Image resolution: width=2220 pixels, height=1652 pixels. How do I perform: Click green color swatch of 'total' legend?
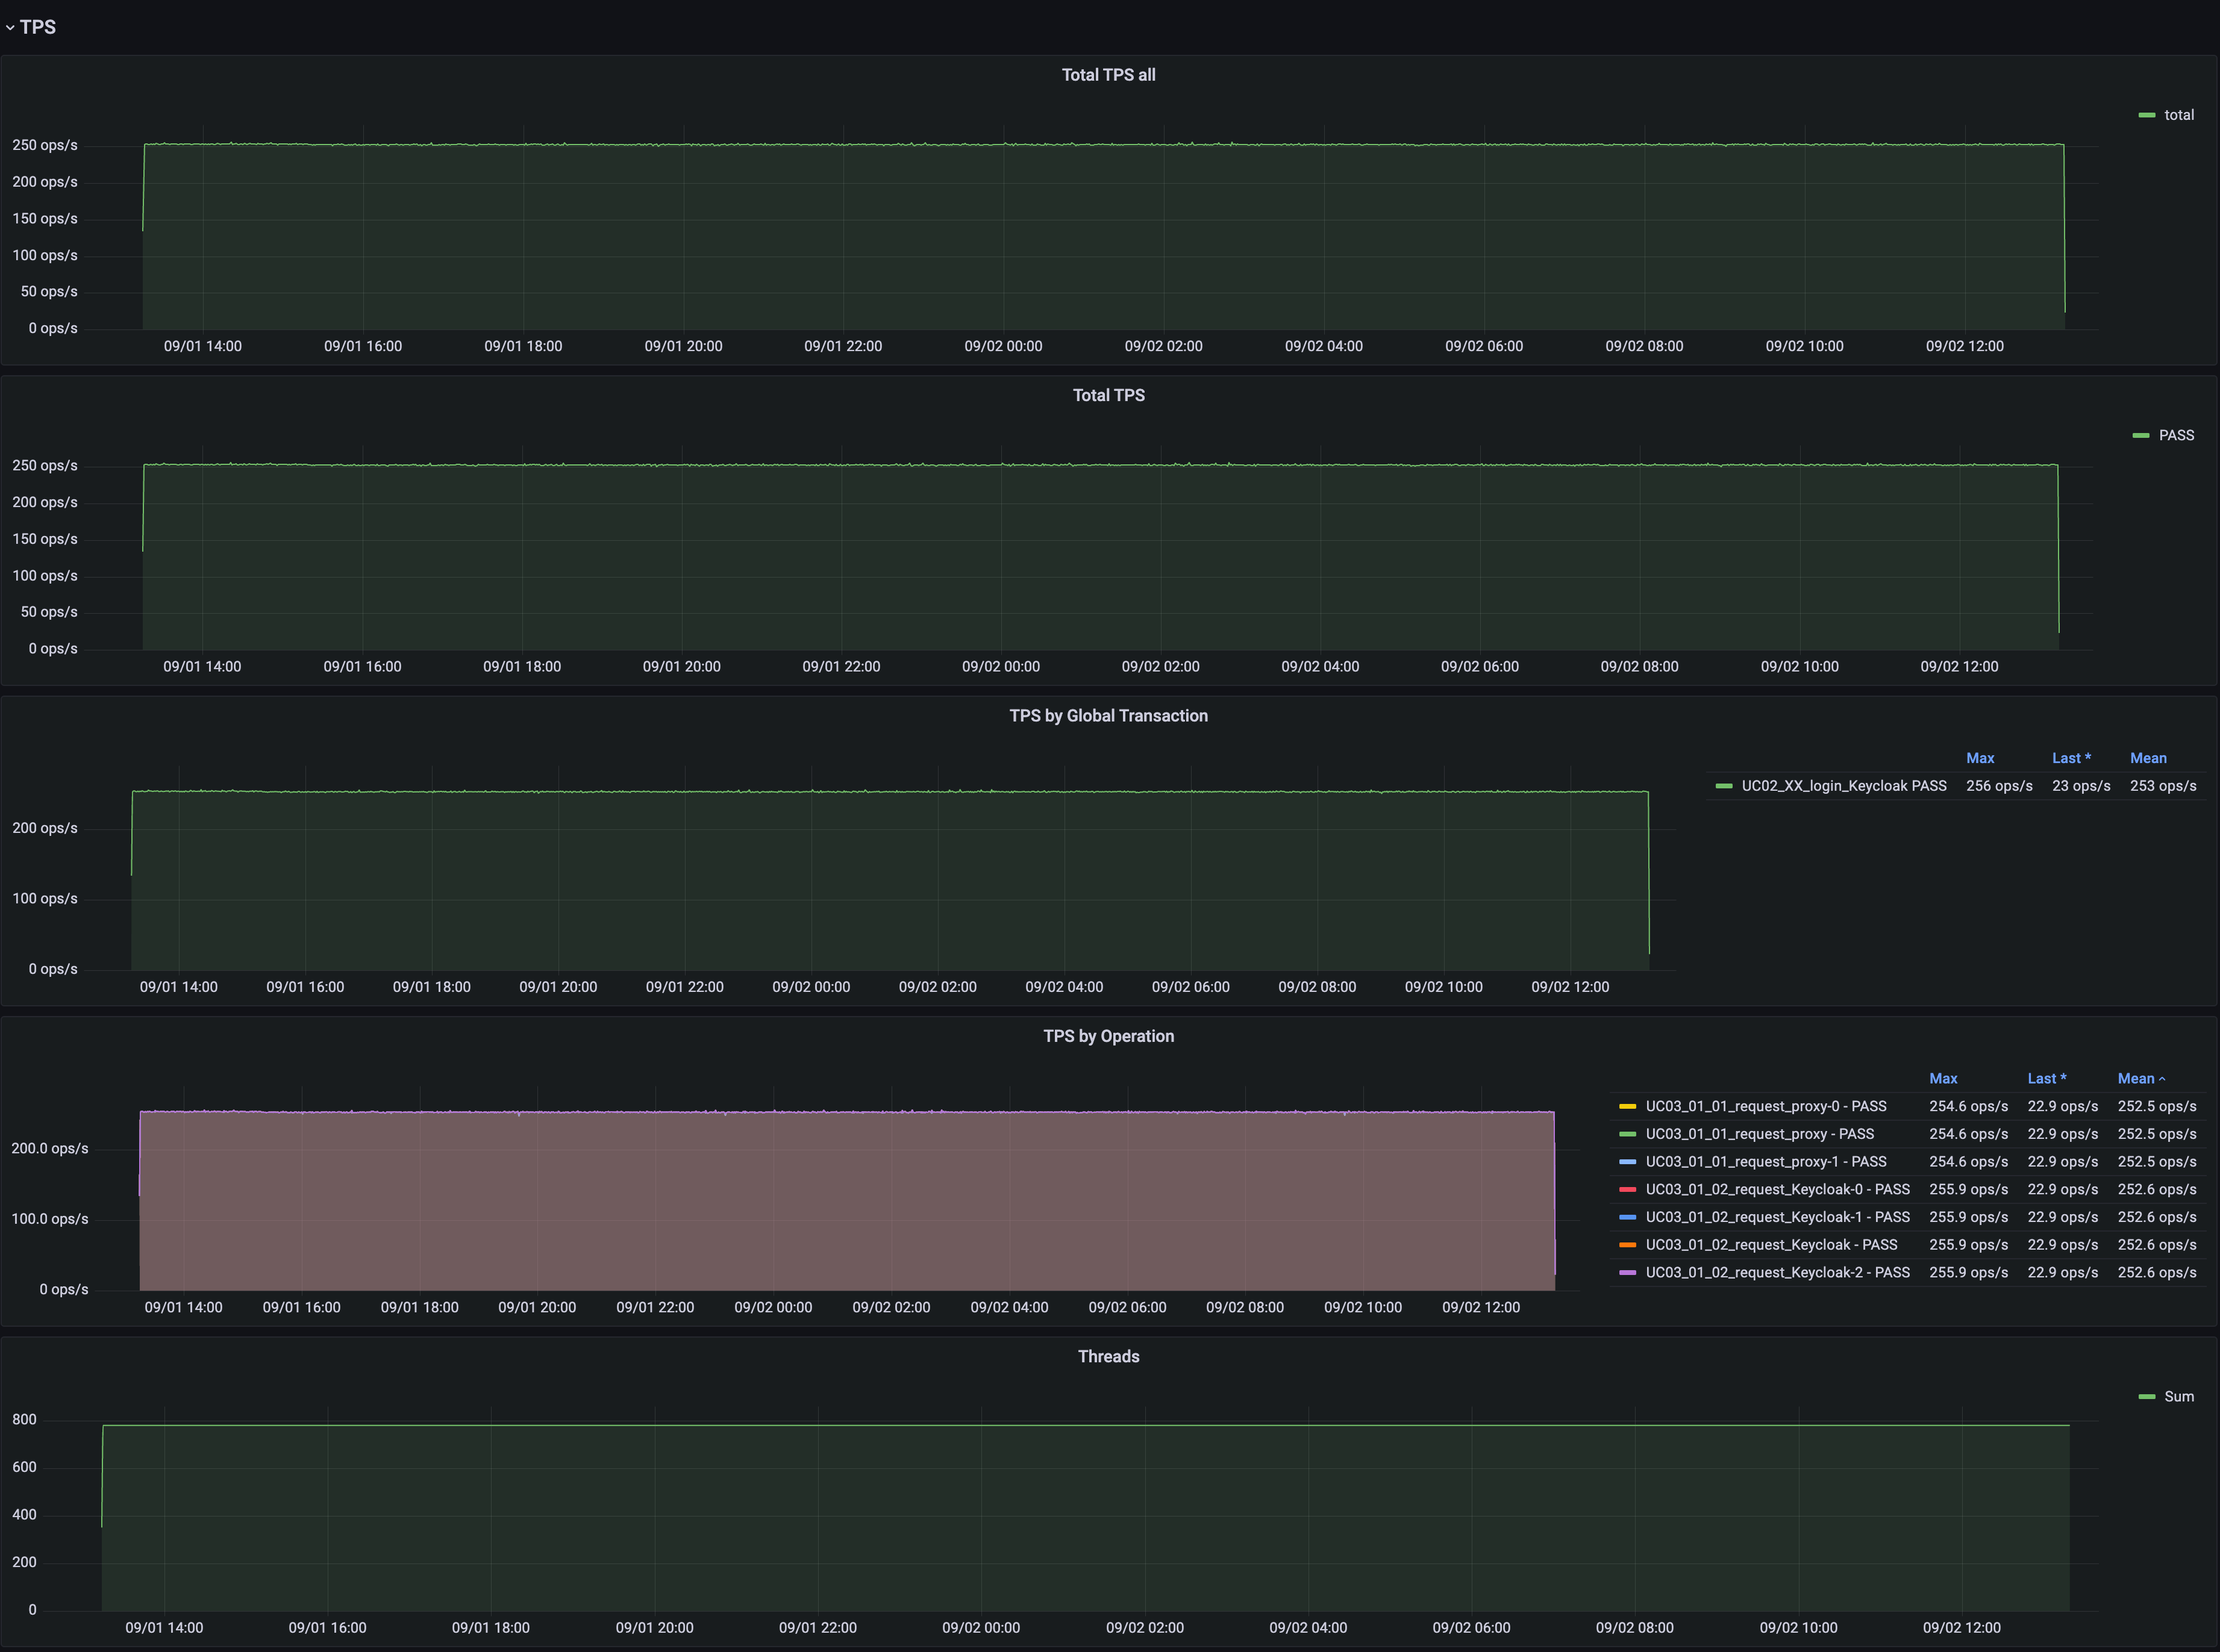[2146, 115]
